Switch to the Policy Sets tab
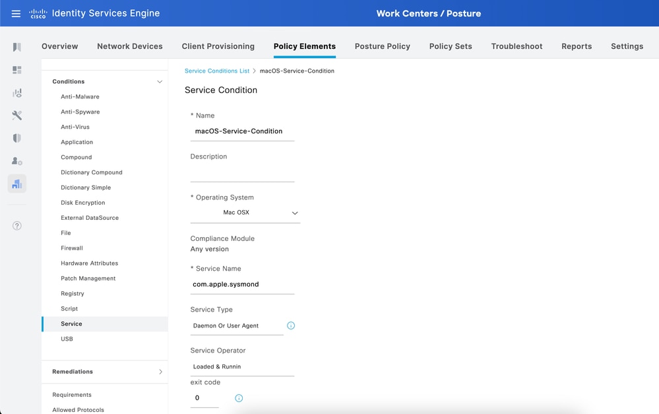The width and height of the screenshot is (659, 414). (451, 46)
